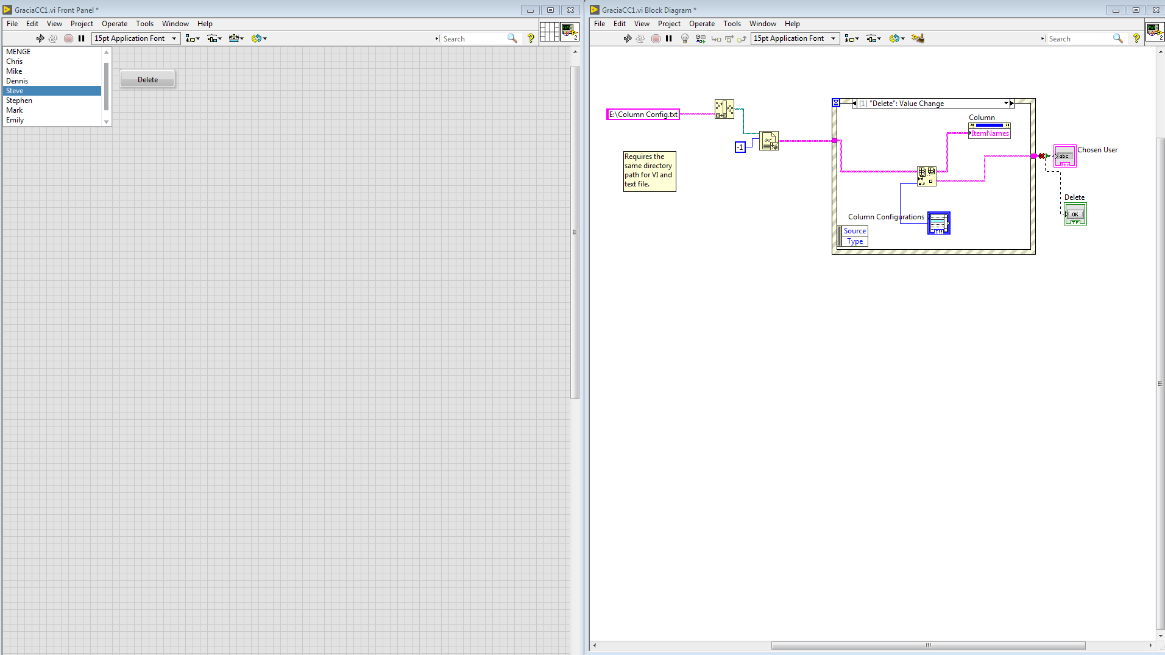Click Retain Wire Values in Block Diagram toolbar
The image size is (1165, 655).
[x=701, y=38]
